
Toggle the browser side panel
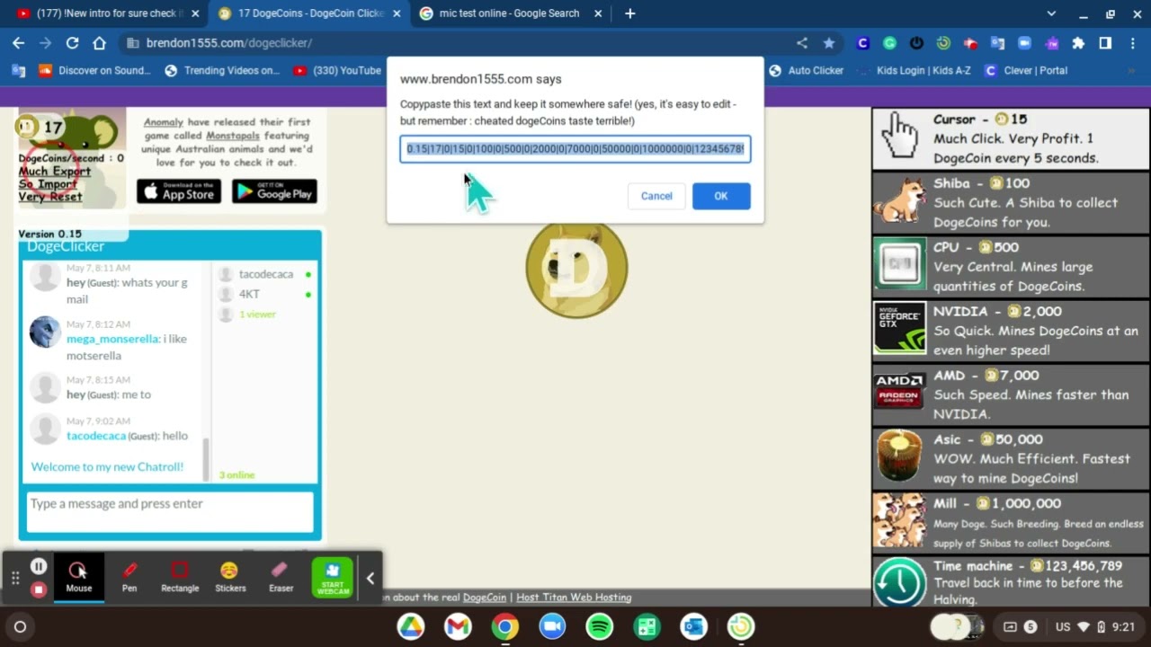[1105, 43]
